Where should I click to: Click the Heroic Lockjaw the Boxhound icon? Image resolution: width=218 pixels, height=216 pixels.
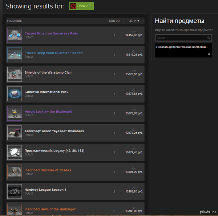click(15, 113)
